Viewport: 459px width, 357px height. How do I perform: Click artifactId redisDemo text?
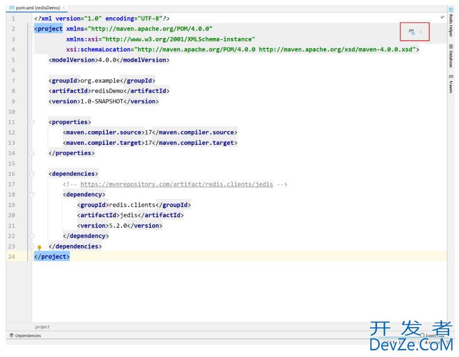109,91
